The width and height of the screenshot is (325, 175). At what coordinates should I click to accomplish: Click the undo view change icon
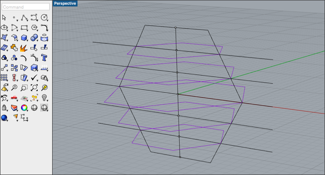(4, 98)
